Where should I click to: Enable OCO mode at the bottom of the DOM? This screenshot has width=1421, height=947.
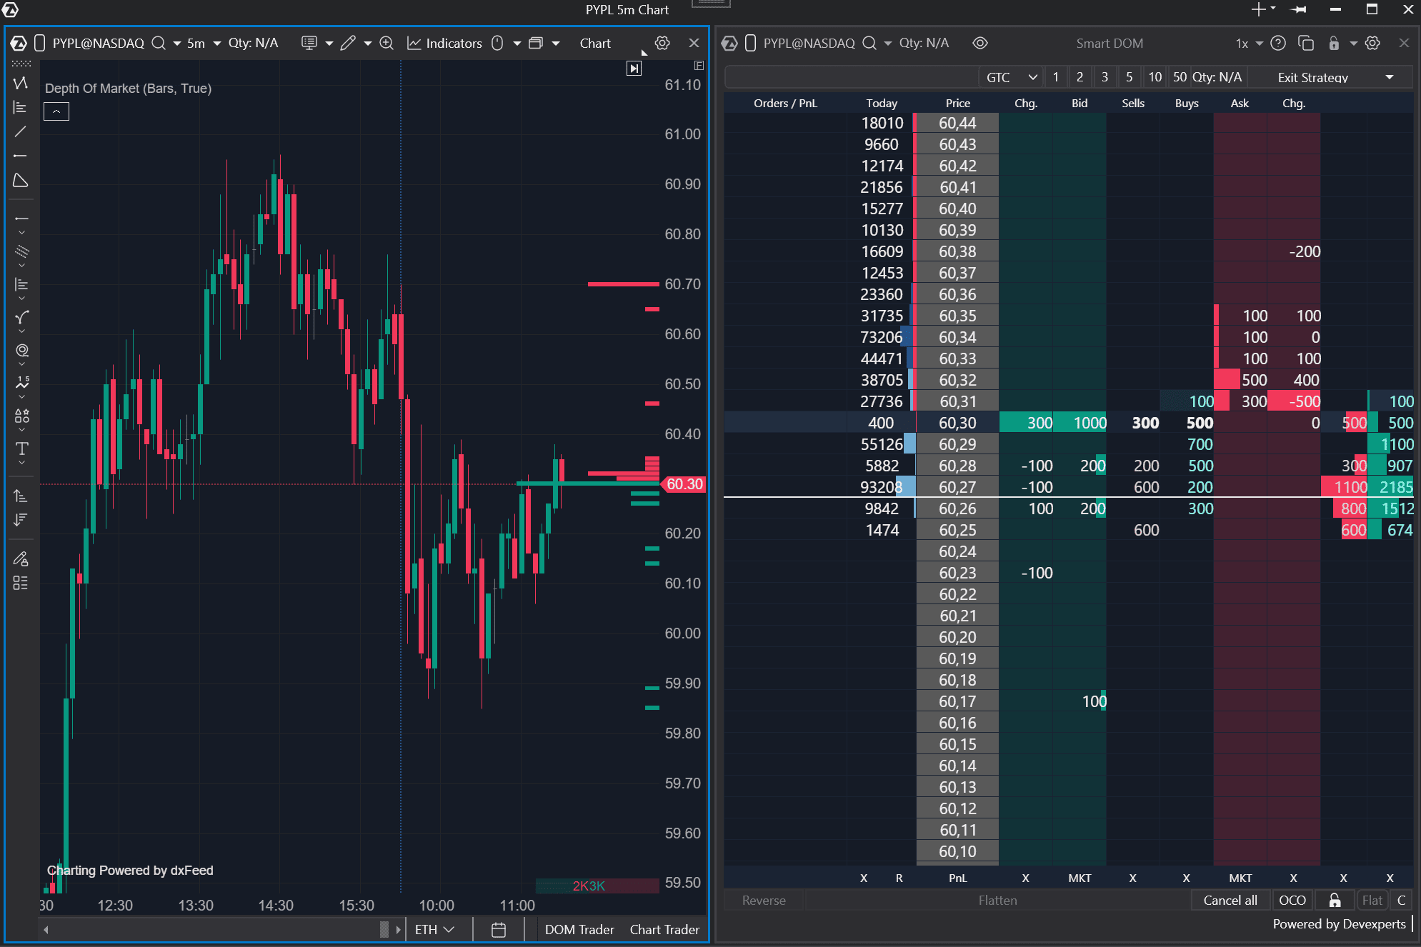pos(1292,900)
